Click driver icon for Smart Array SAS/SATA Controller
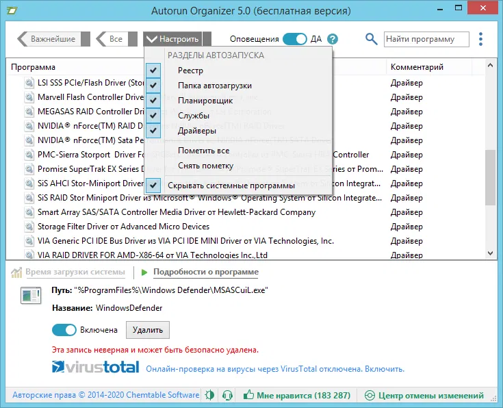Viewport: 503px width, 408px height. click(29, 212)
